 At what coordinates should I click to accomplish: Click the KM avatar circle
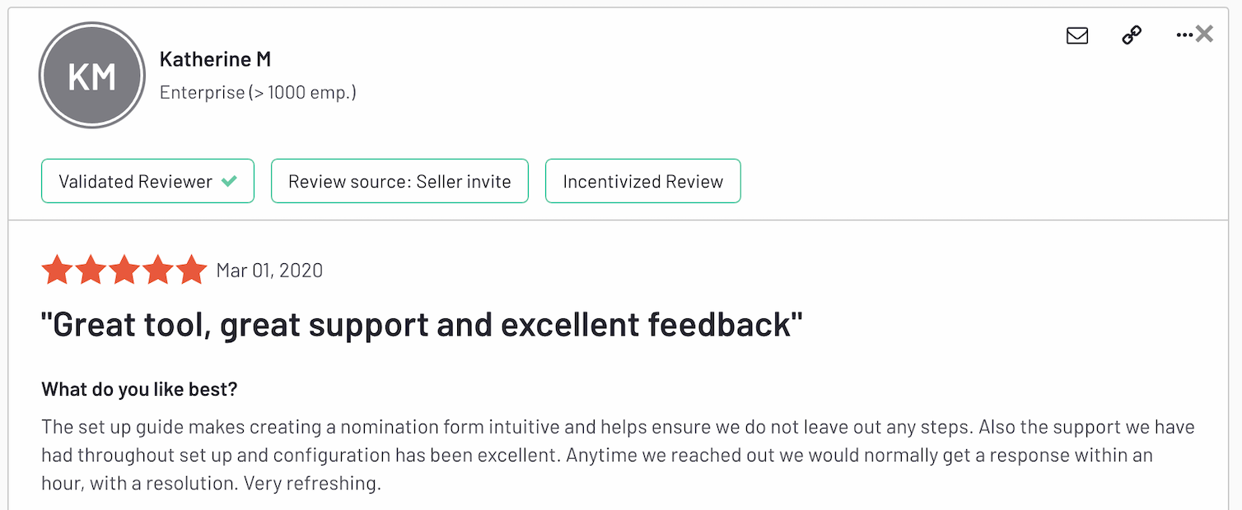coord(91,76)
